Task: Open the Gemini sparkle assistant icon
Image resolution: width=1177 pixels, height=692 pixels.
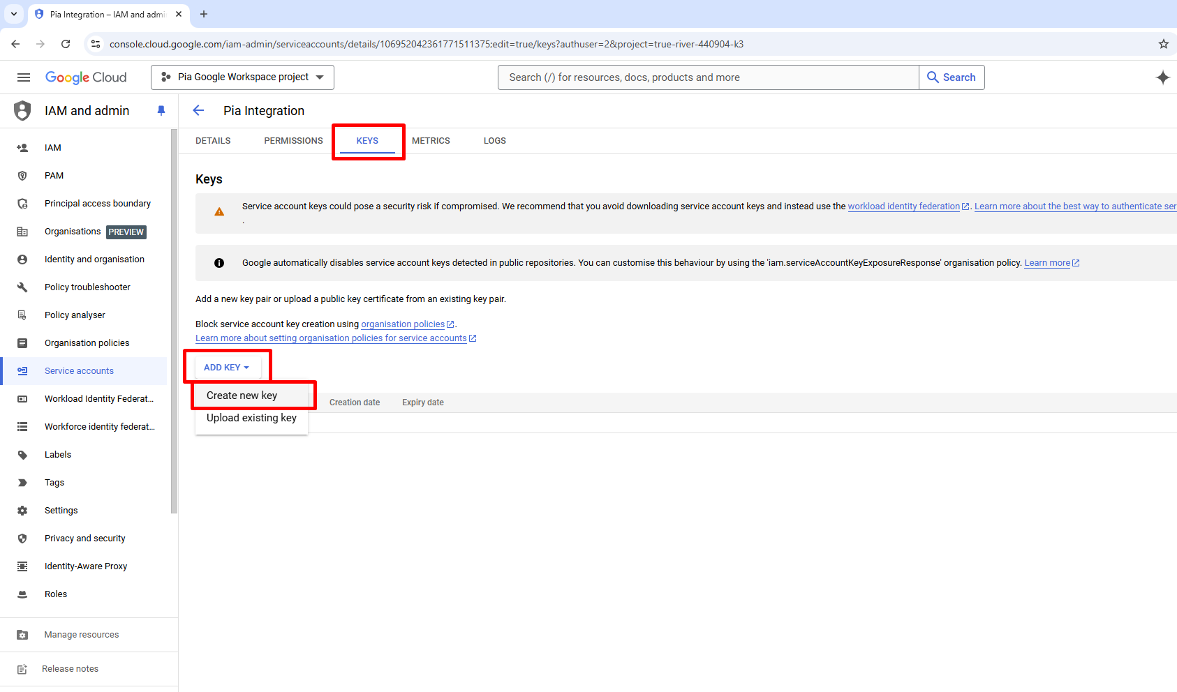Action: point(1162,77)
